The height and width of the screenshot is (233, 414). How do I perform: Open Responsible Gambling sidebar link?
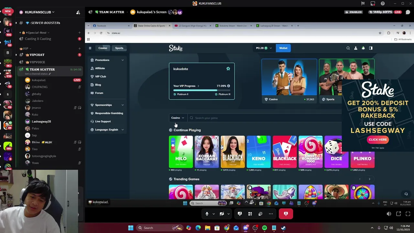point(109,113)
